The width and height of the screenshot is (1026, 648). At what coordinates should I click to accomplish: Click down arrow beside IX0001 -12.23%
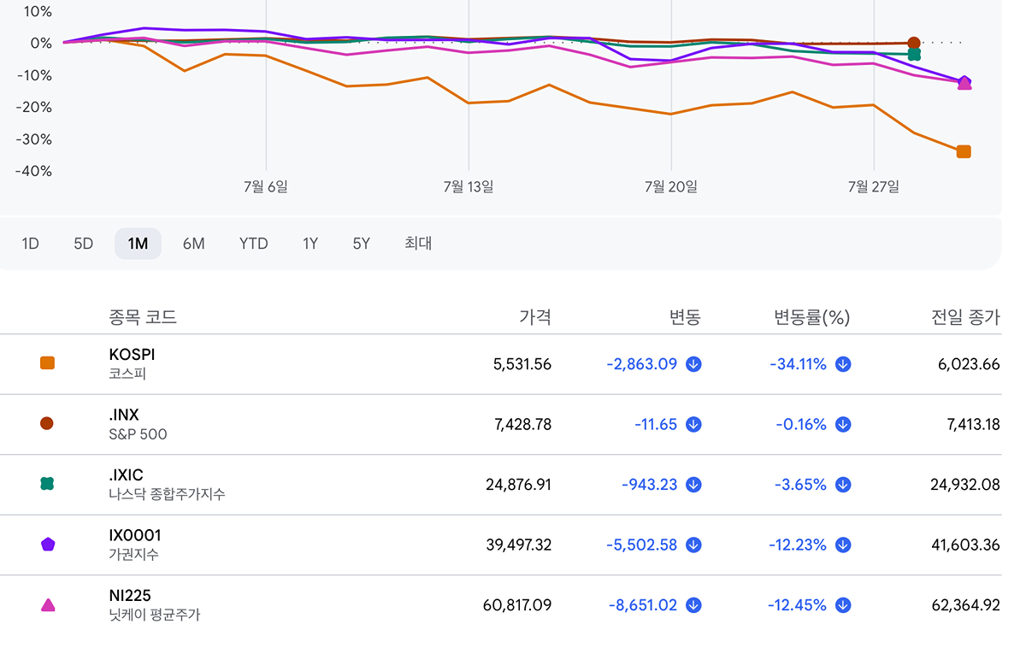843,545
